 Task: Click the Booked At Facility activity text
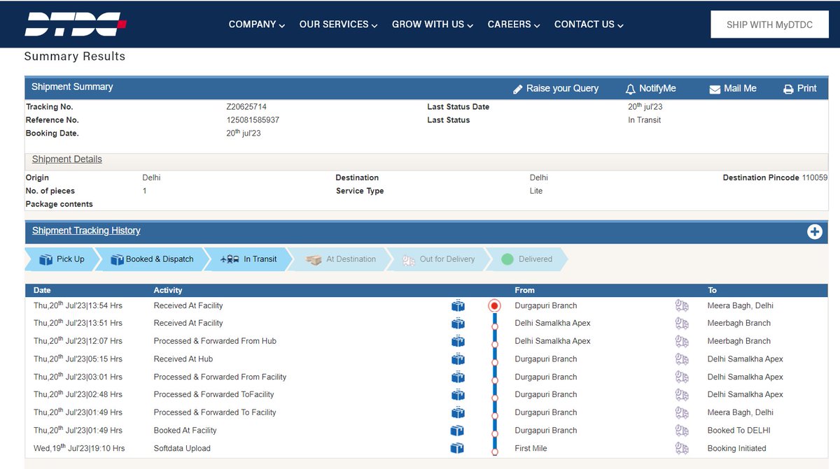click(185, 431)
